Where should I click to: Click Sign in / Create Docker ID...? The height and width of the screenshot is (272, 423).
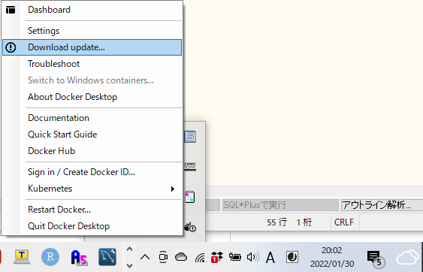coord(92,172)
